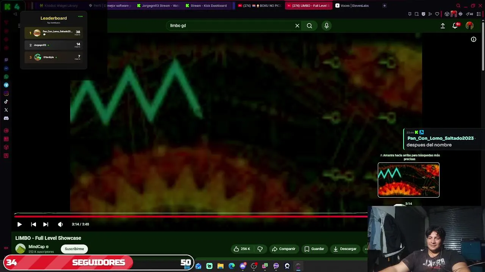Click the red video progress bar
This screenshot has width=485, height=272.
tap(191, 216)
